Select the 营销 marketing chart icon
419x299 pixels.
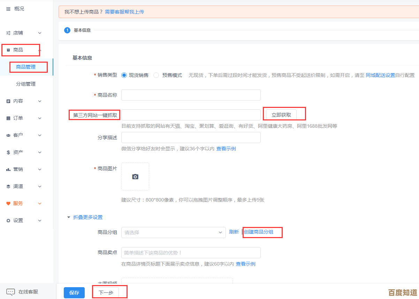click(x=8, y=169)
